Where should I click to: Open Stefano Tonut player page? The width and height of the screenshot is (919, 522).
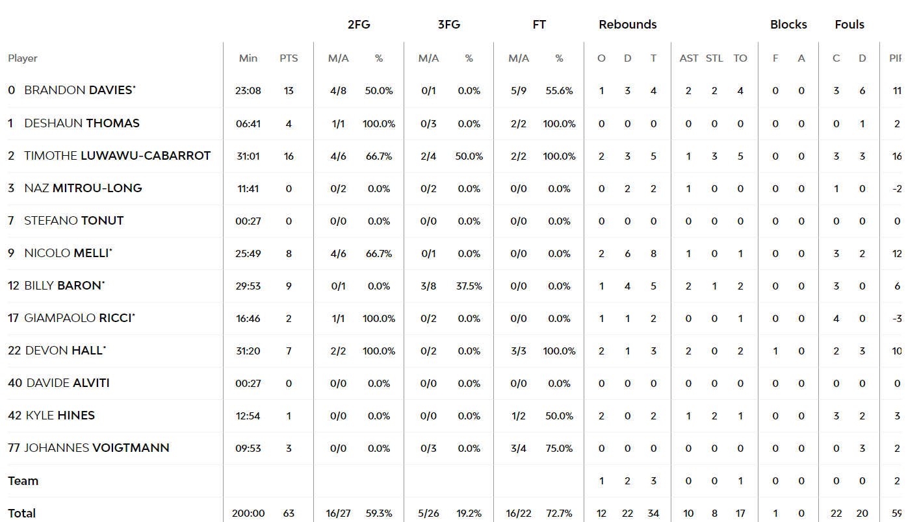pyautogui.click(x=73, y=220)
